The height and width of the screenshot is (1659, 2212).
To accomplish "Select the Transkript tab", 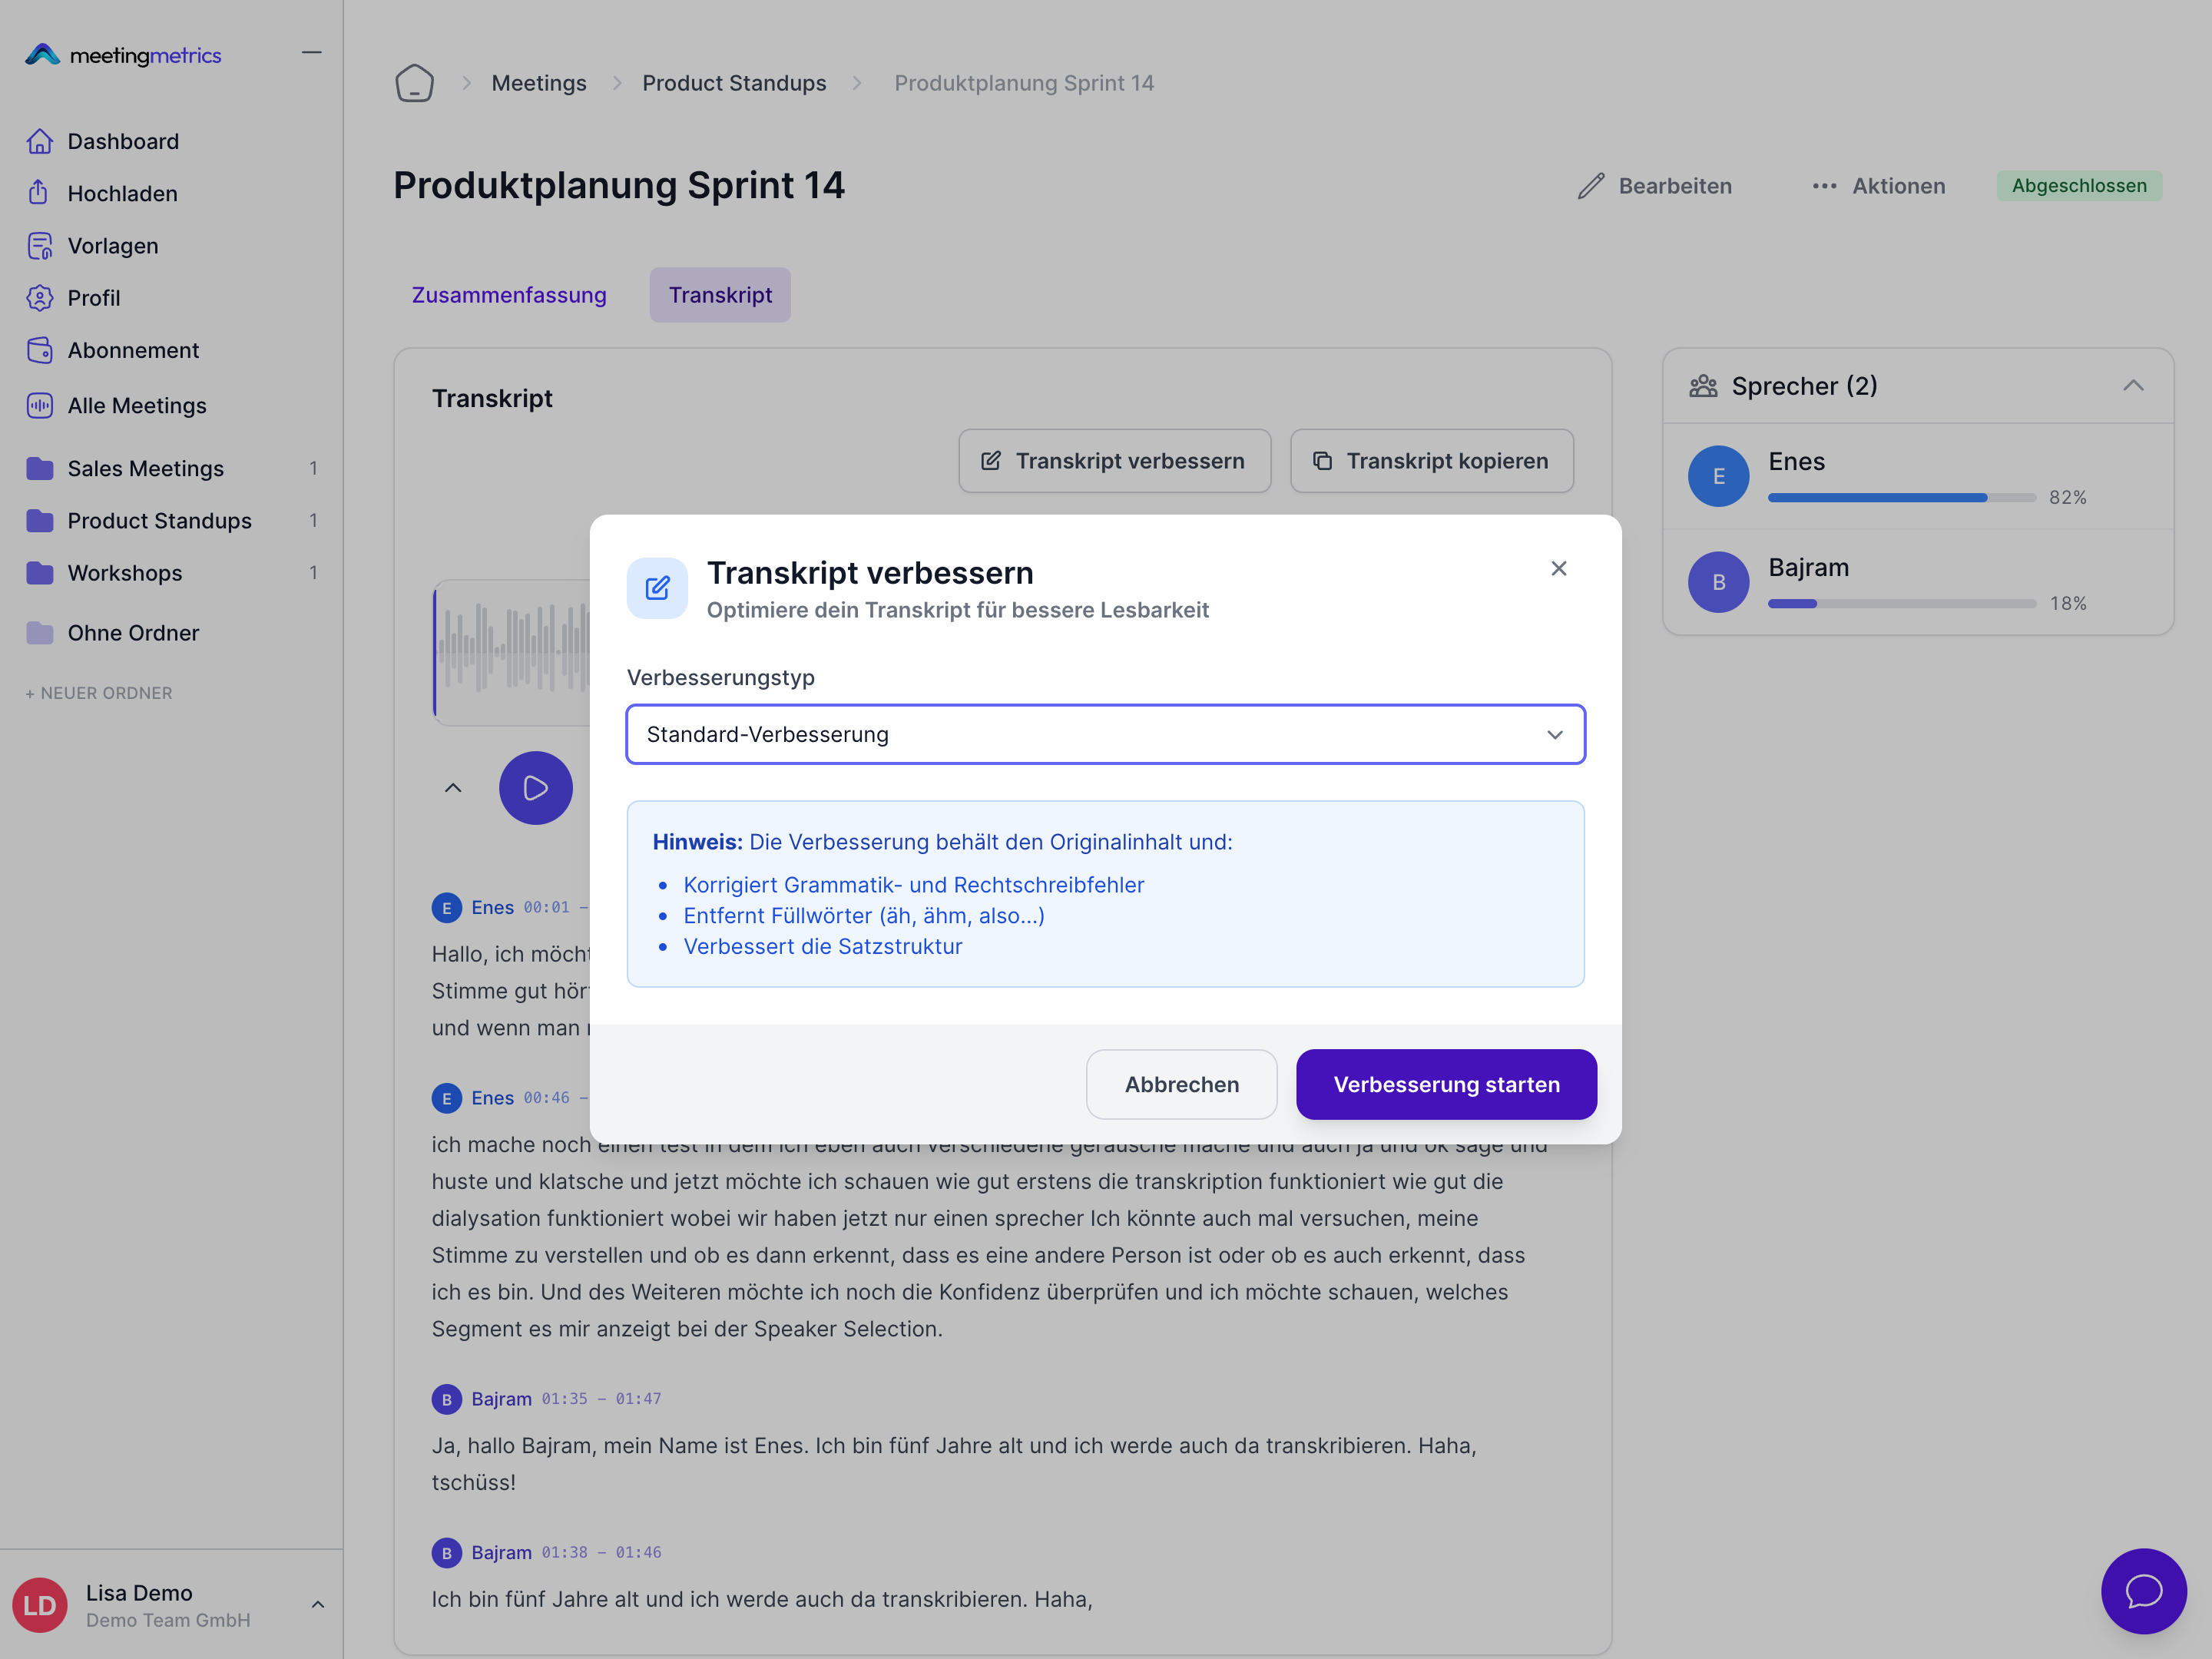I will 720,295.
